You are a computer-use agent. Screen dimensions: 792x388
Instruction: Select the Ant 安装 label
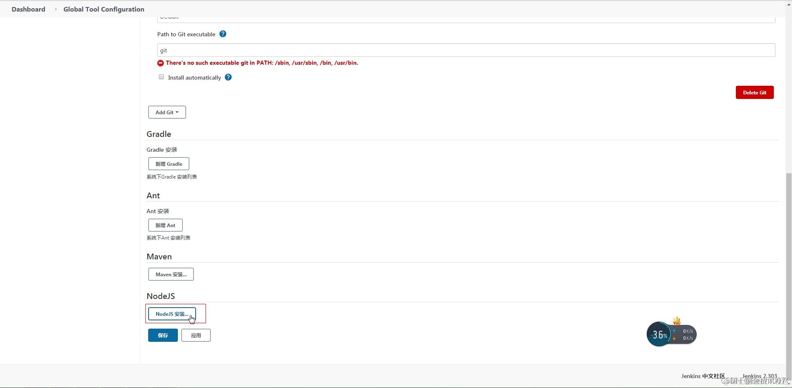tap(158, 211)
